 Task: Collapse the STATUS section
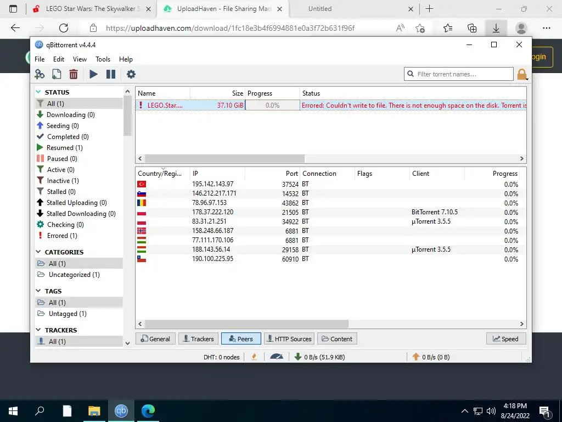[38, 92]
